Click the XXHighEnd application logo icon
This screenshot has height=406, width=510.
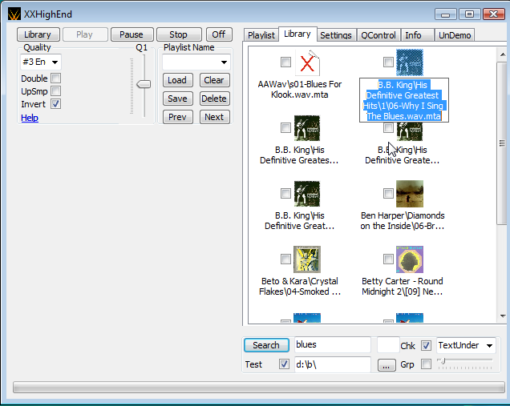pos(14,14)
